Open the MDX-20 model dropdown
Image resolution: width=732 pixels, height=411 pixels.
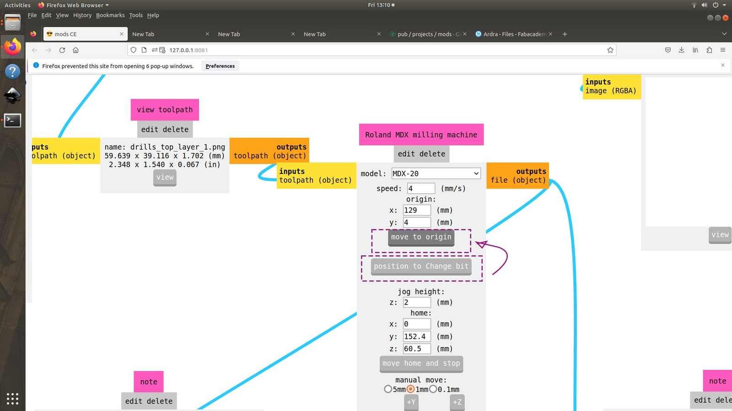click(435, 174)
